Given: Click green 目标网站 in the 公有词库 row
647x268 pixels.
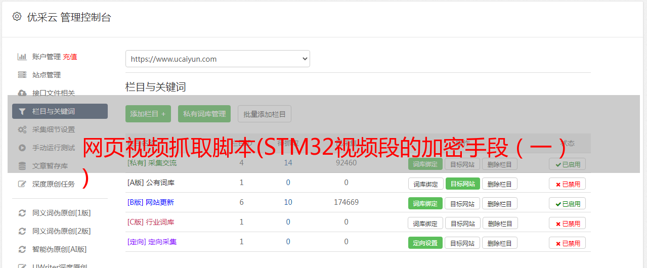Looking at the screenshot, I should pos(462,184).
